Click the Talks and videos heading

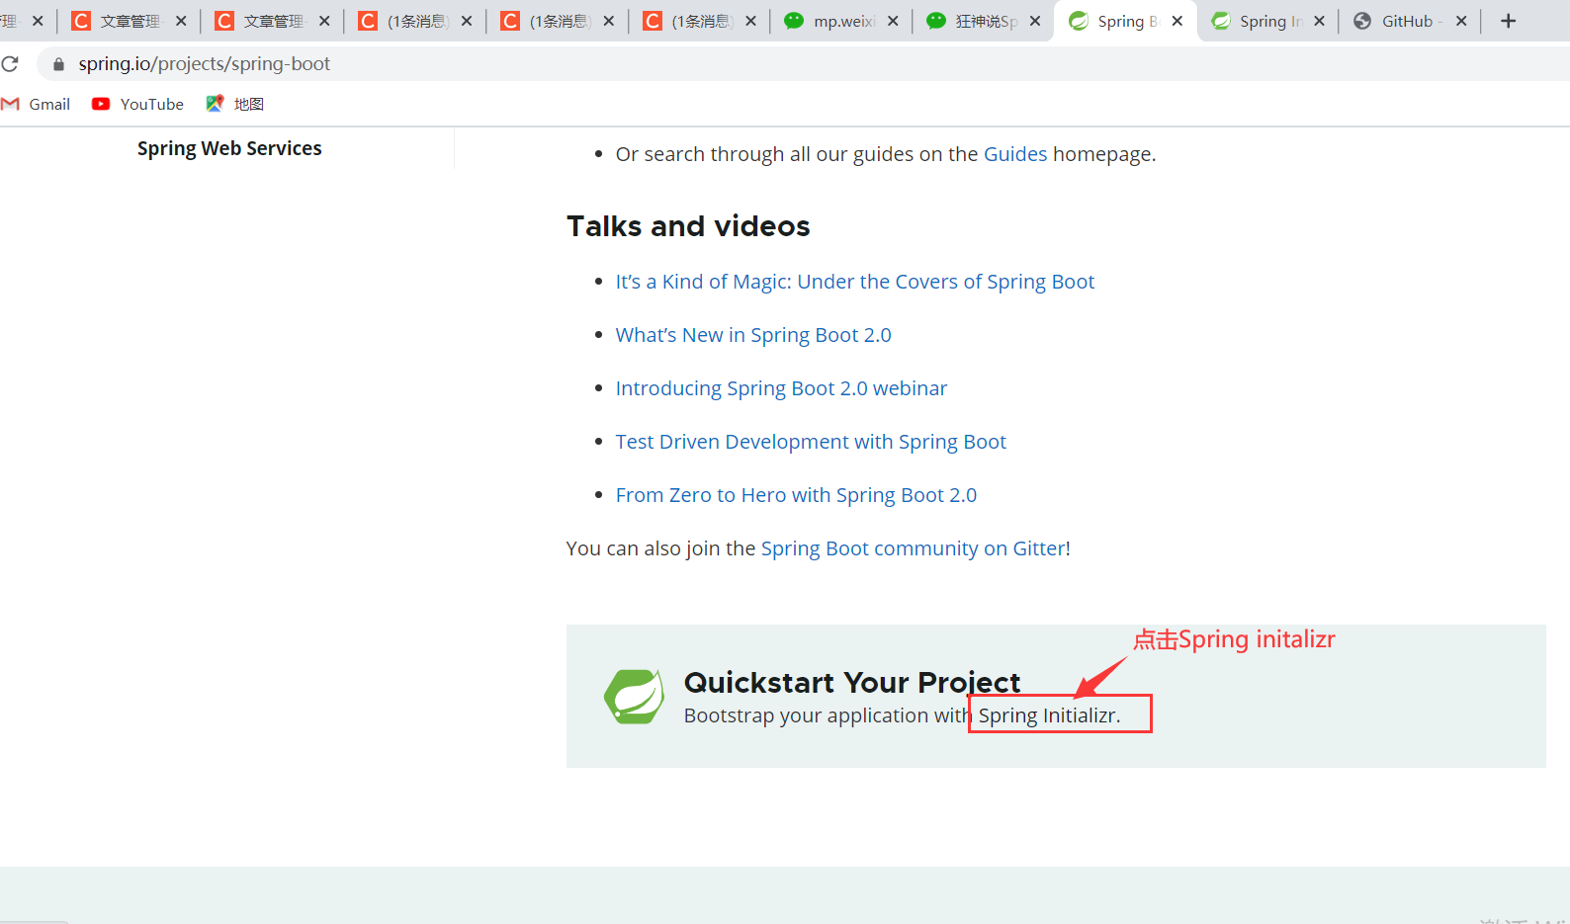pos(688,226)
